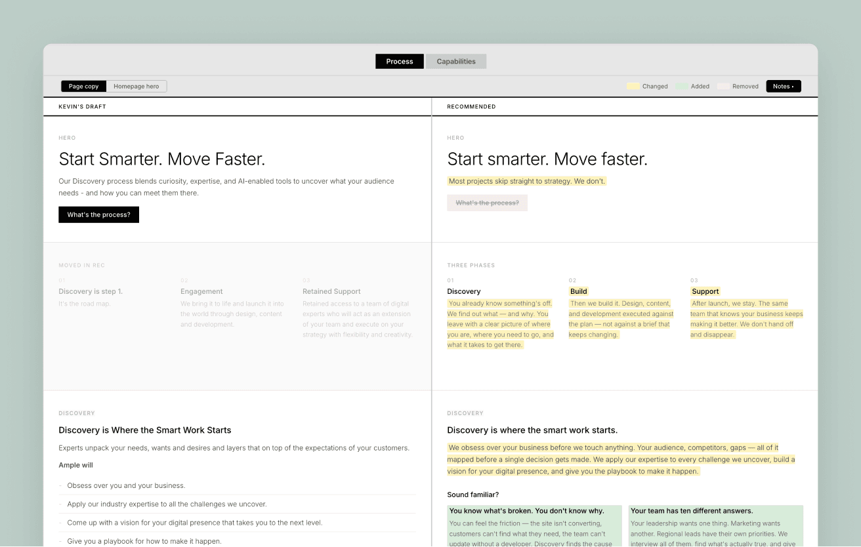
Task: Select the Support phase heading
Action: click(705, 291)
